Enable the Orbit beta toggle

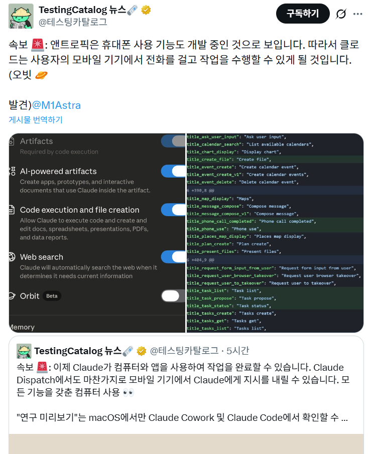(x=173, y=295)
